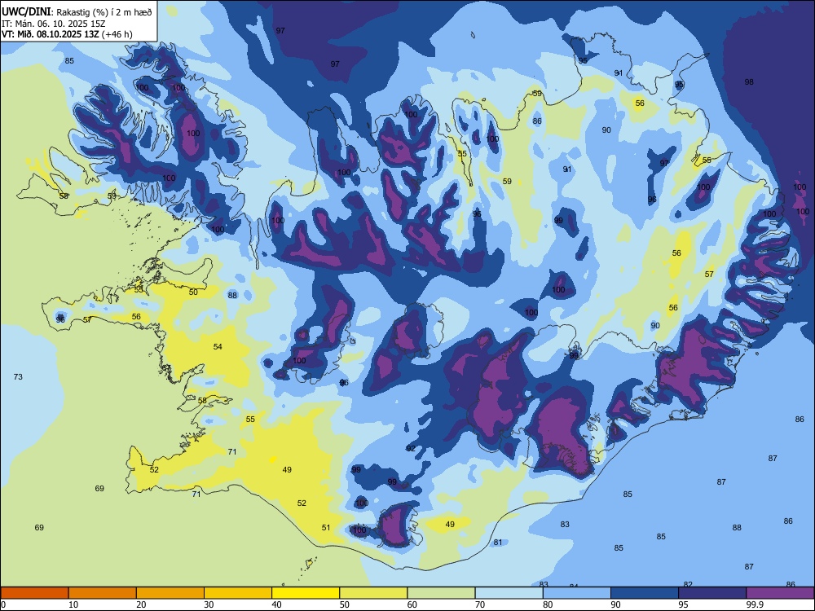
Task: Choose the light green 60–70 legend swatch
Action: point(441,593)
